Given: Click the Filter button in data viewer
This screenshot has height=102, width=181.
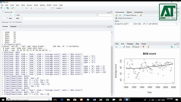Looking at the screenshot, I should 17,15.
